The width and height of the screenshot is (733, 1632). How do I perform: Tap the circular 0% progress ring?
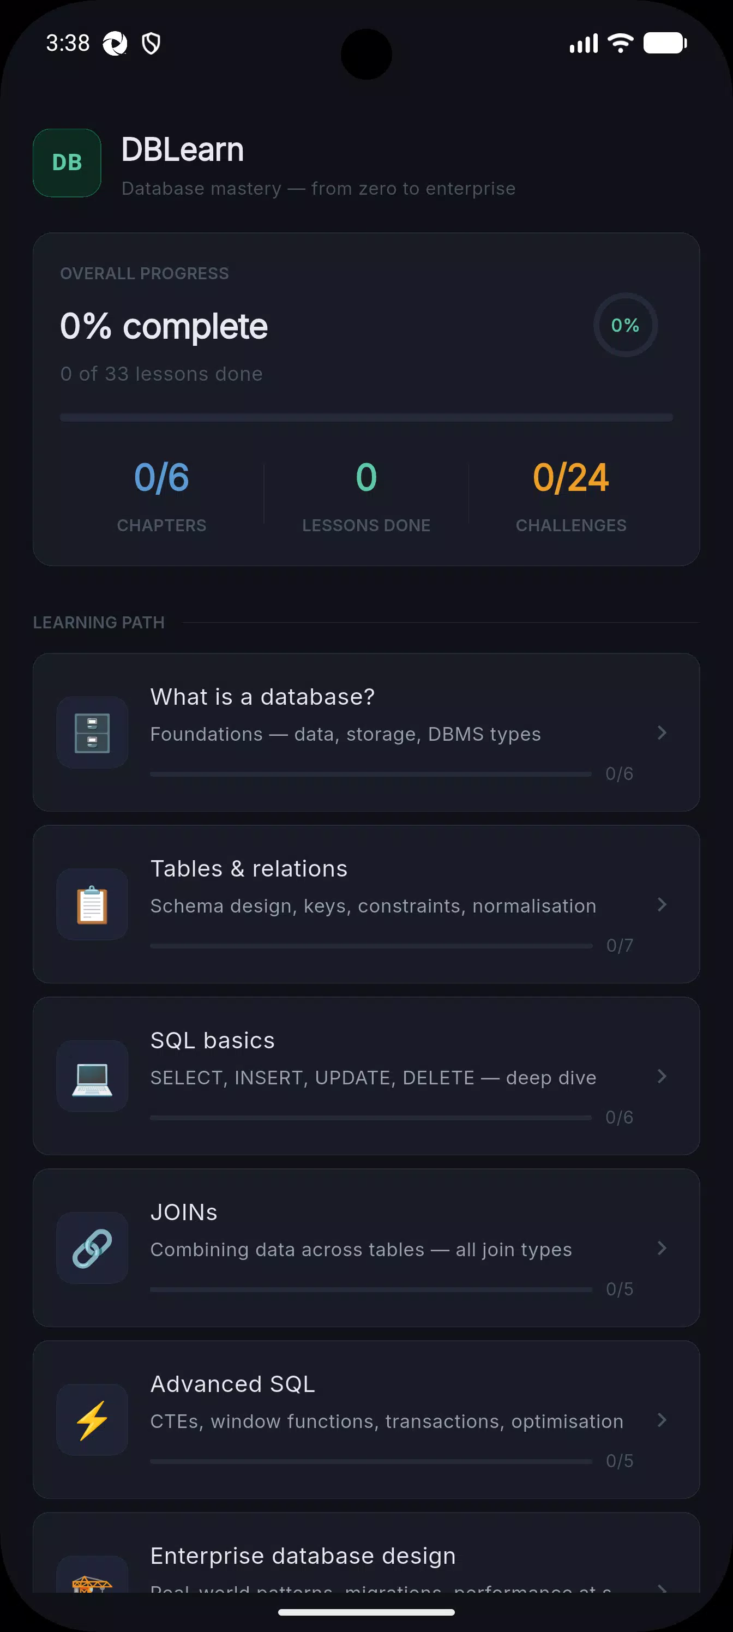(626, 325)
